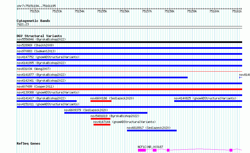Open nsv6141417 (ByrskaBishop2022) label
250x153 pixels.
tap(41, 98)
